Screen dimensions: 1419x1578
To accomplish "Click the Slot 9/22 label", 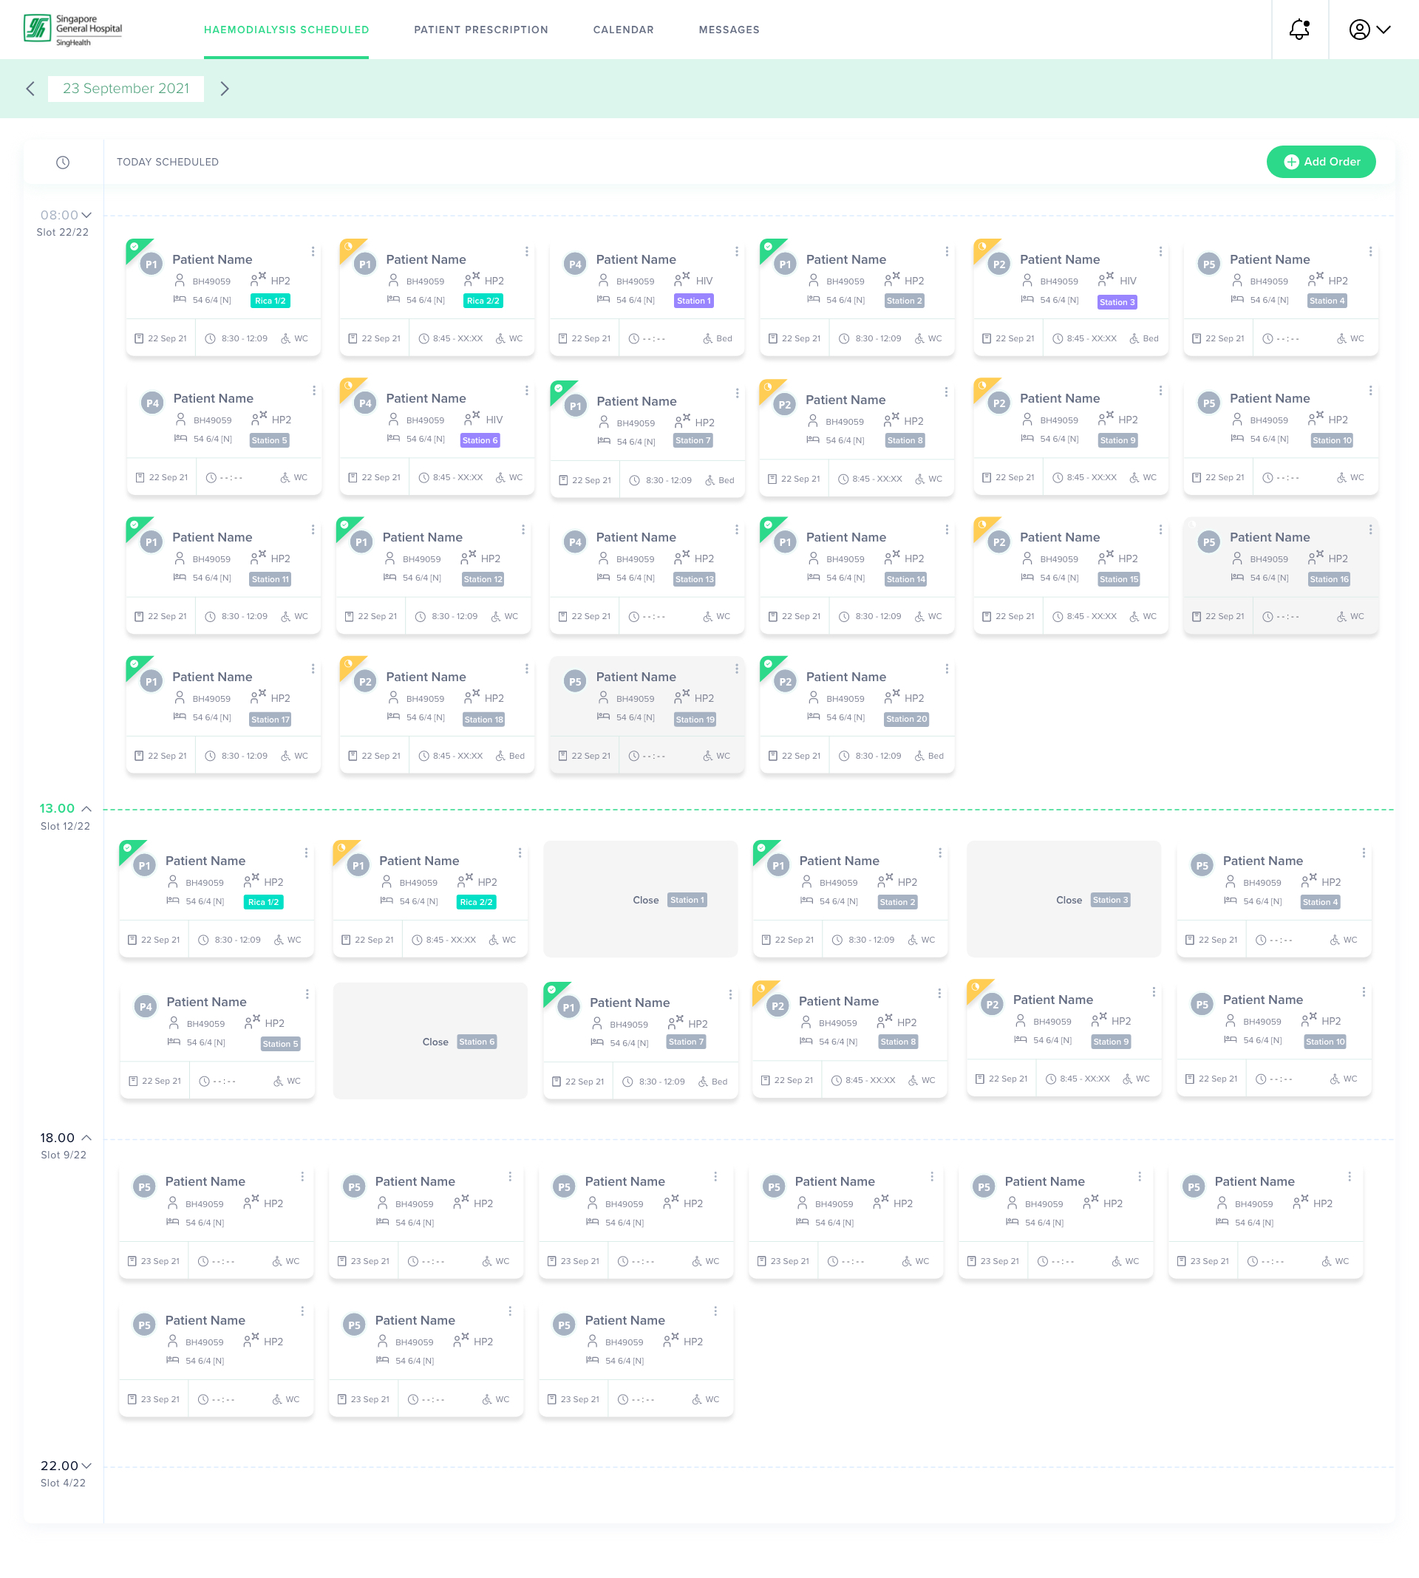I will tap(64, 1155).
